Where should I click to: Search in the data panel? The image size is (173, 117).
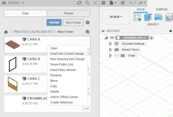[x=87, y=3]
